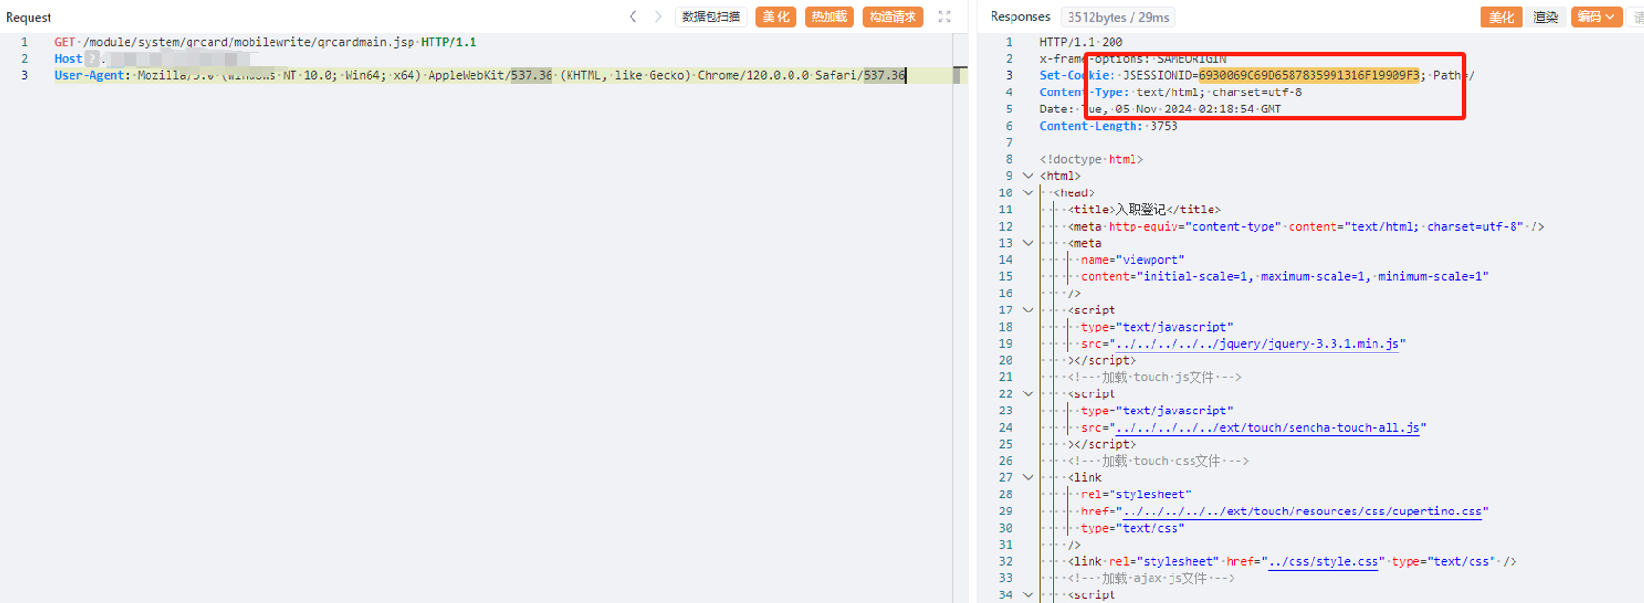Click the Request panel title
This screenshot has height=603, width=1644.
tap(29, 17)
